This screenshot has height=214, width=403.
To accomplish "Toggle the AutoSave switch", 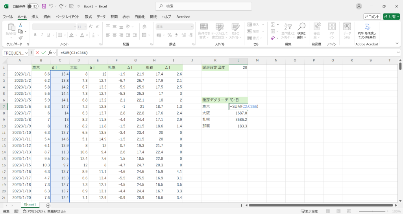I will click(33, 6).
